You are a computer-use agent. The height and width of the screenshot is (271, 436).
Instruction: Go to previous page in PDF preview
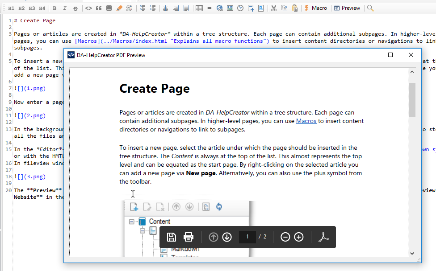click(213, 237)
